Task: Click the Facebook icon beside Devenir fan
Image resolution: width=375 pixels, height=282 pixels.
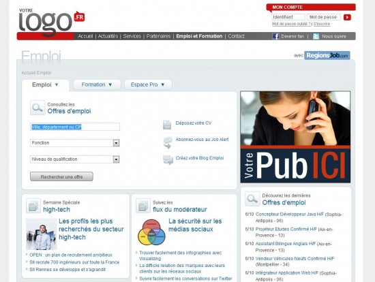Action: click(x=275, y=36)
